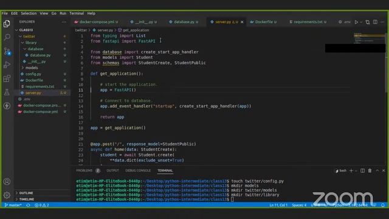Image resolution: width=389 pixels, height=219 pixels.
Task: Open the Accounts menu icon
Action: (x=7, y=181)
